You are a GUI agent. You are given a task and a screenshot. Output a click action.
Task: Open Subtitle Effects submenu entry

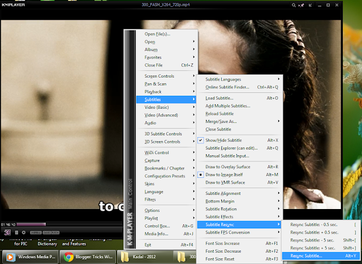(x=239, y=217)
